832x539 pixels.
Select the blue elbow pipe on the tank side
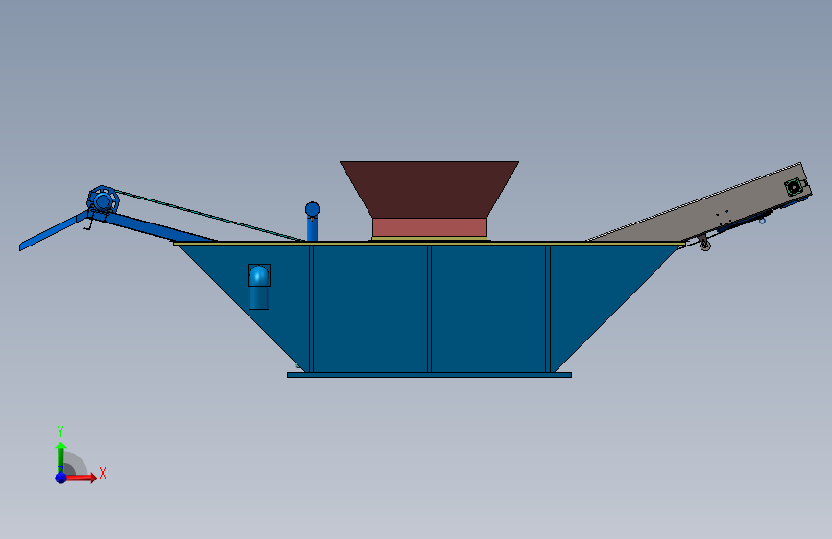click(259, 287)
